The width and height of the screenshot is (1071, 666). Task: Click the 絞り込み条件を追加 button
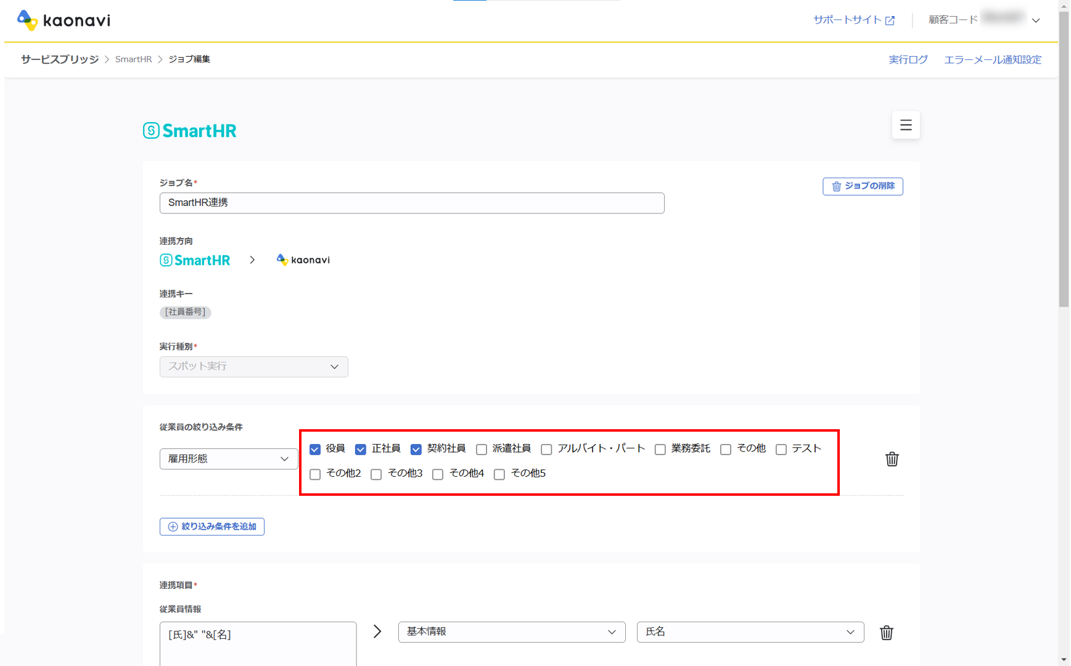[x=212, y=527]
